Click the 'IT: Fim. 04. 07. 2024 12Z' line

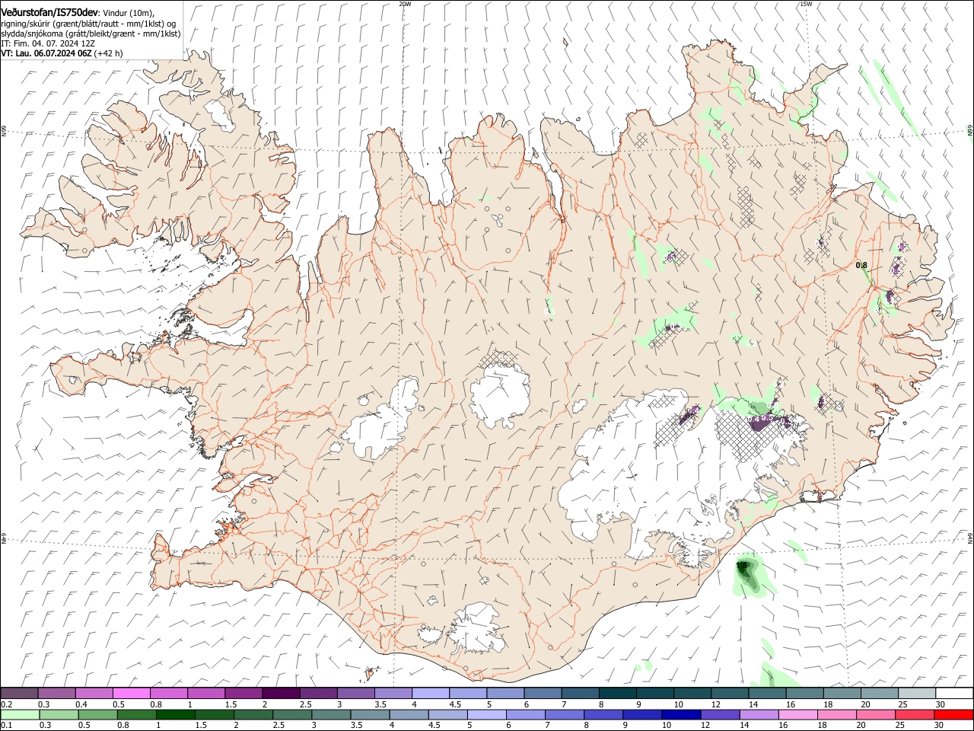pos(48,43)
